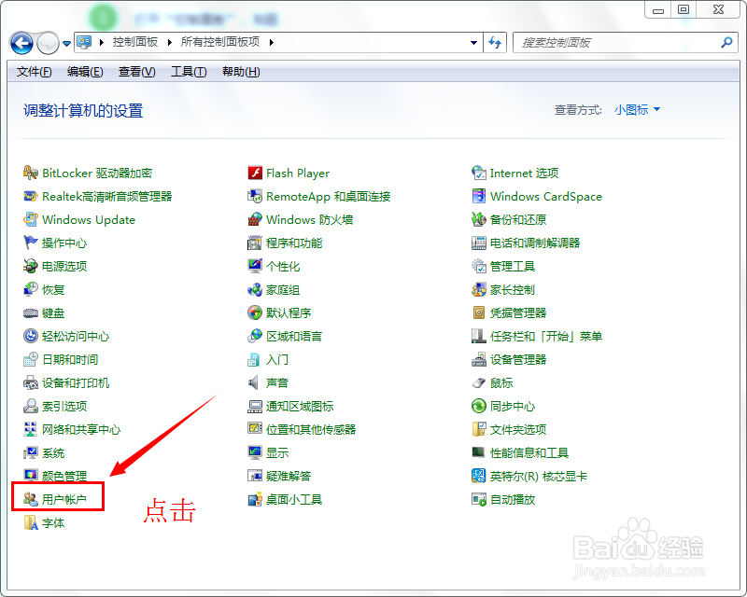The height and width of the screenshot is (597, 747).
Task: Open the 电话和调制解调器 link
Action: click(535, 243)
